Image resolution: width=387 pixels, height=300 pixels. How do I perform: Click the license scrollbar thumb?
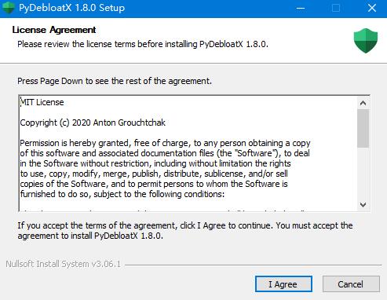click(x=363, y=128)
